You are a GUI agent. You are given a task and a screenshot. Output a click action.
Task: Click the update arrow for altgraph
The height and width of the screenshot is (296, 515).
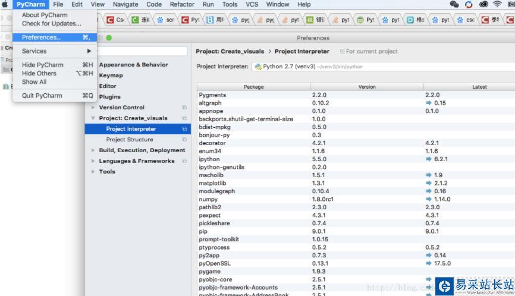[429, 103]
